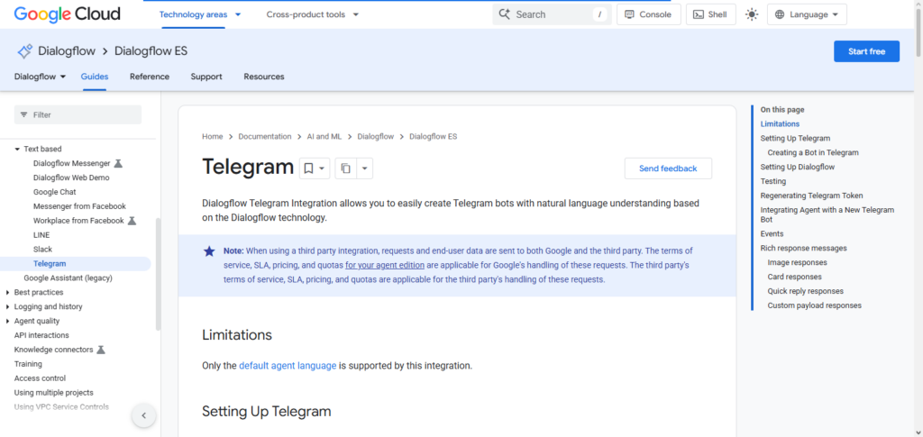
Task: Jump to Setting Up Dialogflow in outline
Action: 798,167
